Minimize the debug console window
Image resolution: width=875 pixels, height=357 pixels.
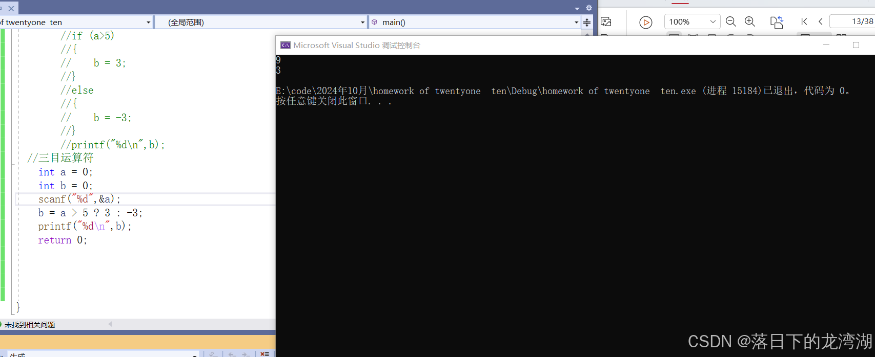click(826, 45)
